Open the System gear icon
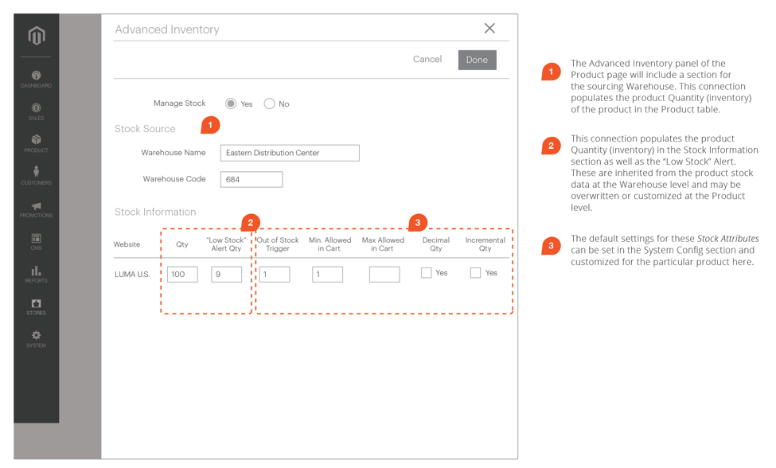Viewport: 776px width, 468px height. point(37,337)
